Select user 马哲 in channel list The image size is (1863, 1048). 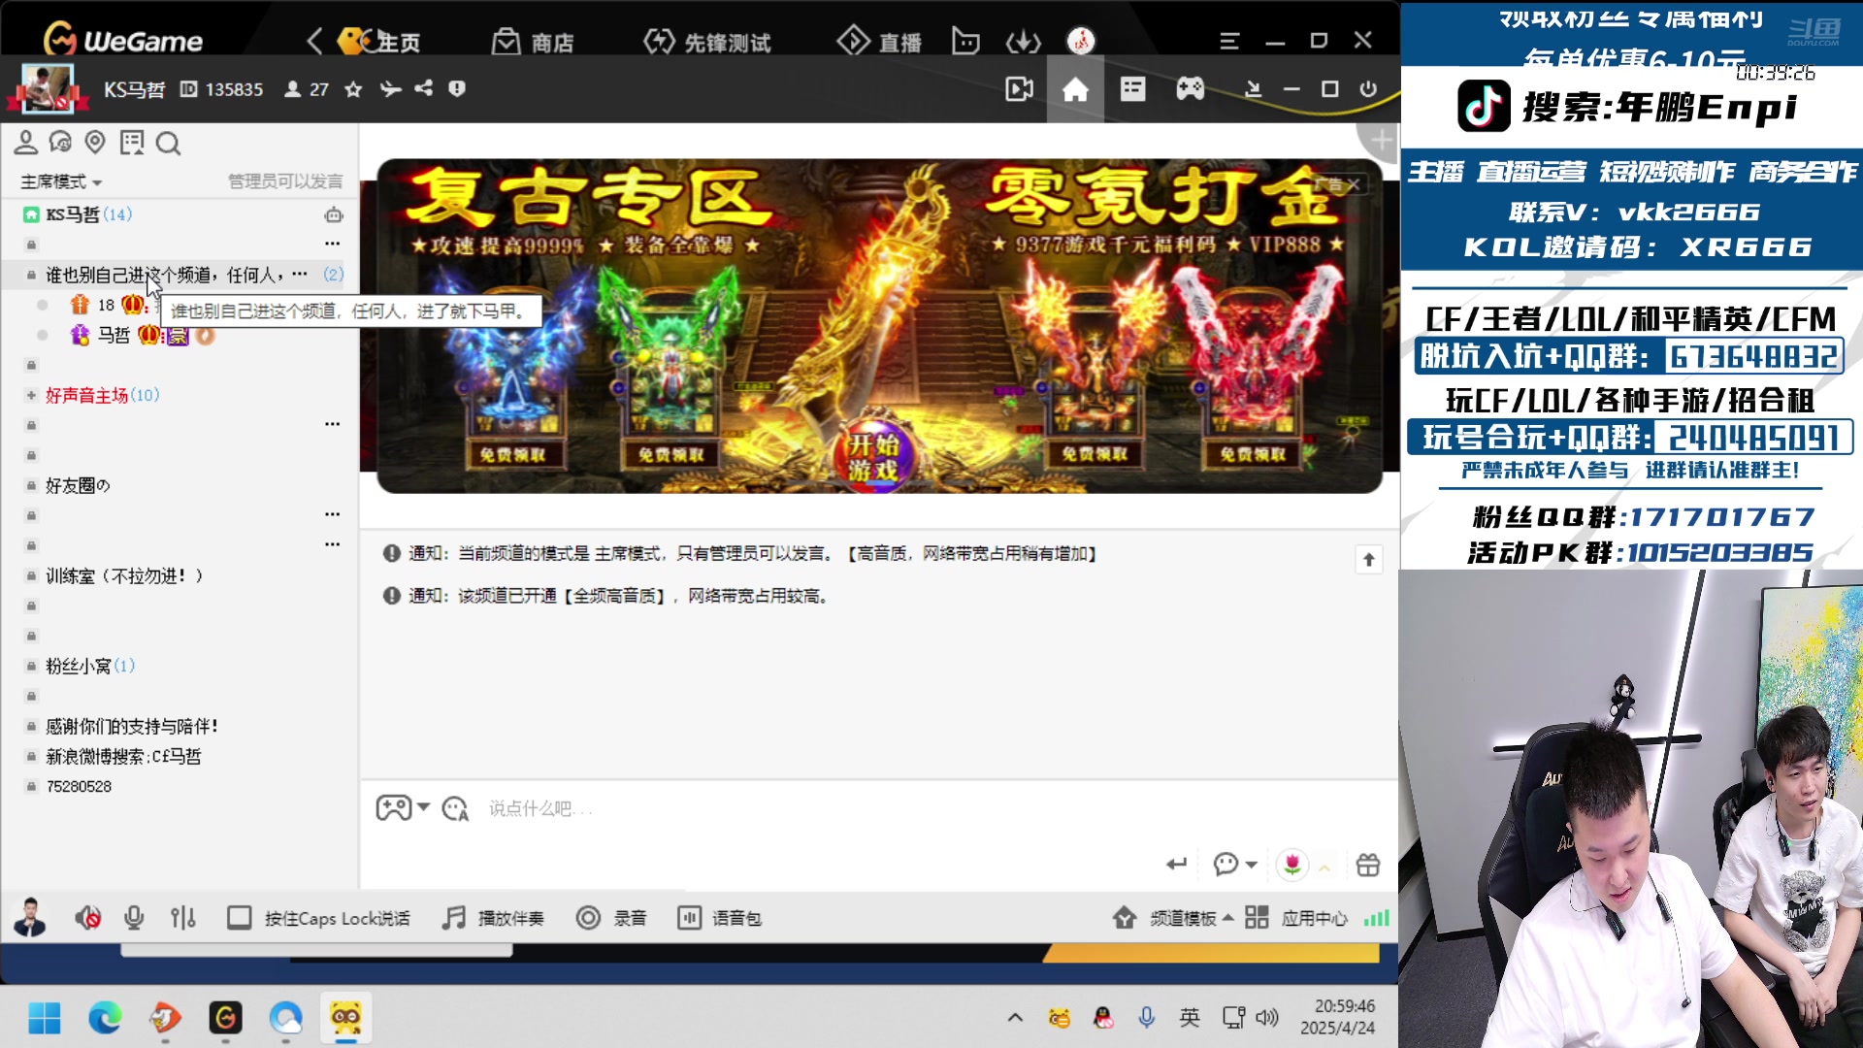coord(114,335)
